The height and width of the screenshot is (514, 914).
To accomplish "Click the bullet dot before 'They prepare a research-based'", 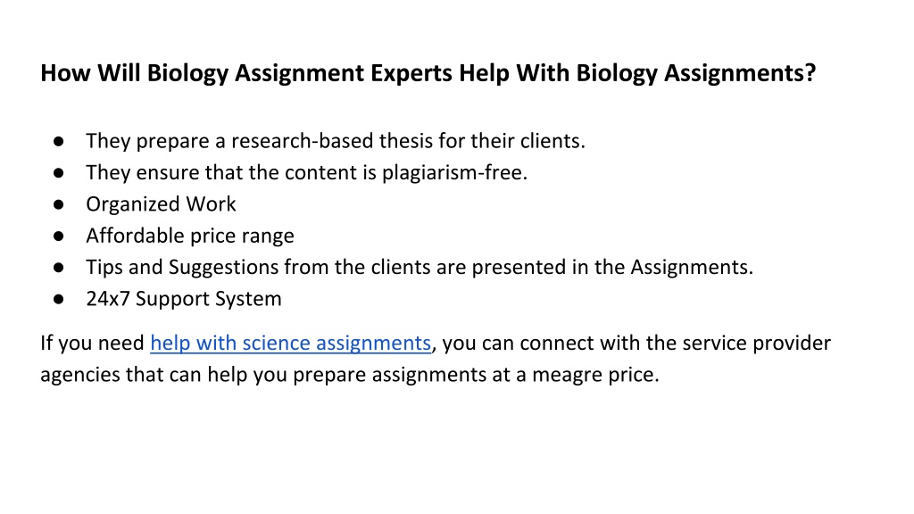I will coord(58,141).
